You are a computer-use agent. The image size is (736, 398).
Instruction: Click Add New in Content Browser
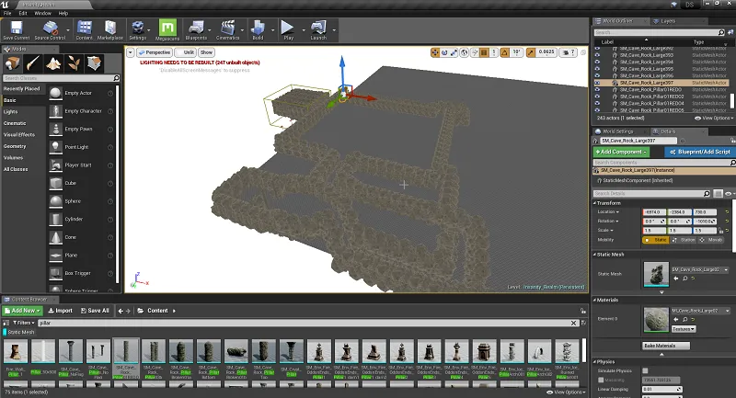[22, 311]
